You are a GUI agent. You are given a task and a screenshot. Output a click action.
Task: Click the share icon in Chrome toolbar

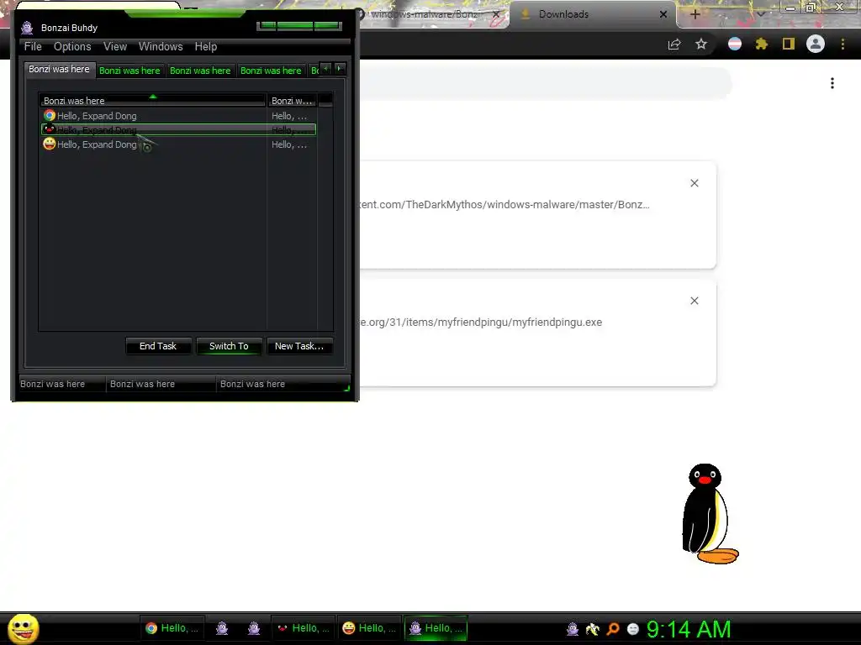point(674,45)
